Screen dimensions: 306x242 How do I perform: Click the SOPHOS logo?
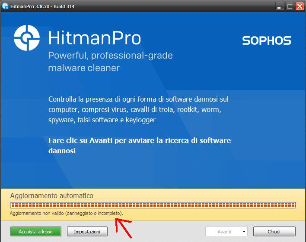click(x=267, y=40)
